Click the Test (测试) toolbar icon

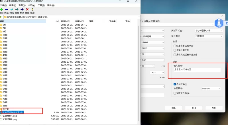point(12,9)
